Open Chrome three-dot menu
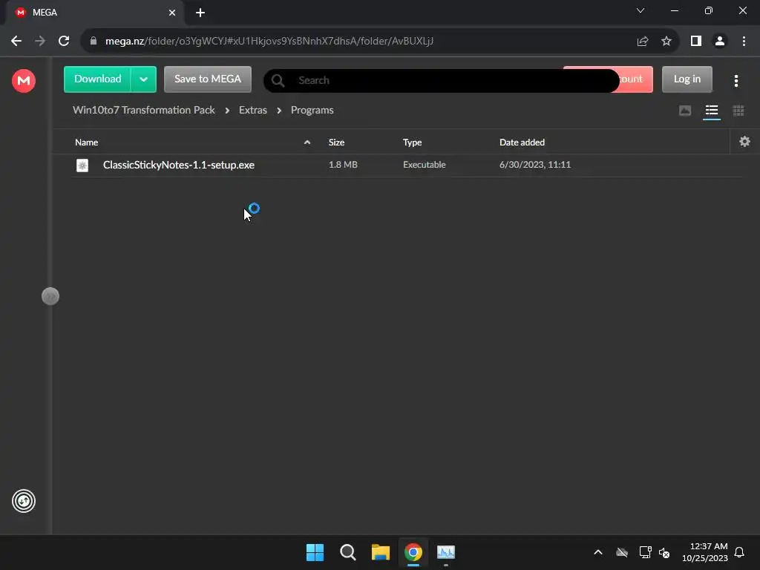This screenshot has height=570, width=760. click(x=744, y=42)
